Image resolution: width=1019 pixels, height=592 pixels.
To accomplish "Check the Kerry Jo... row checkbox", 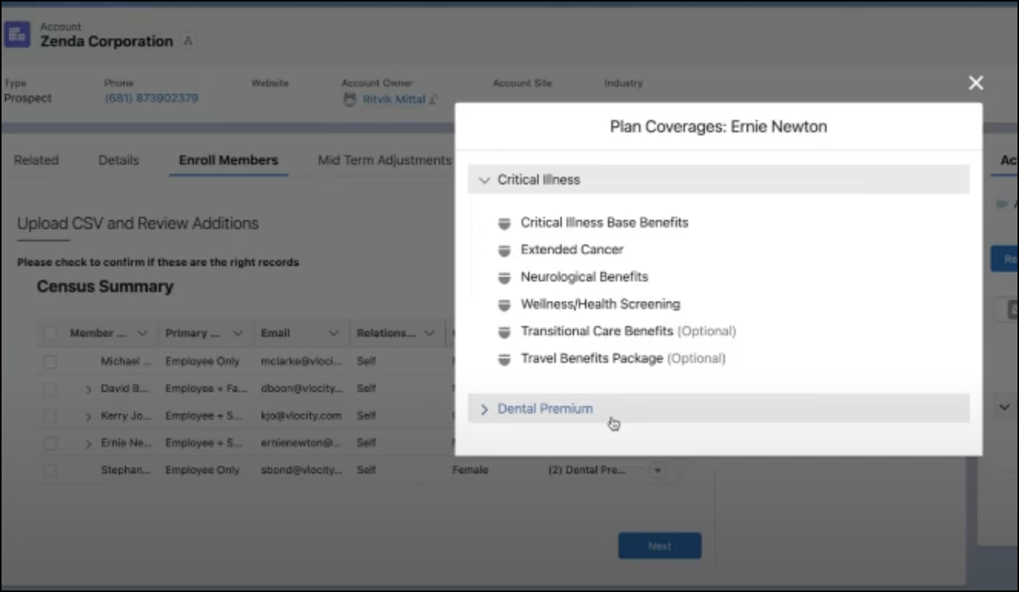I will (x=50, y=416).
